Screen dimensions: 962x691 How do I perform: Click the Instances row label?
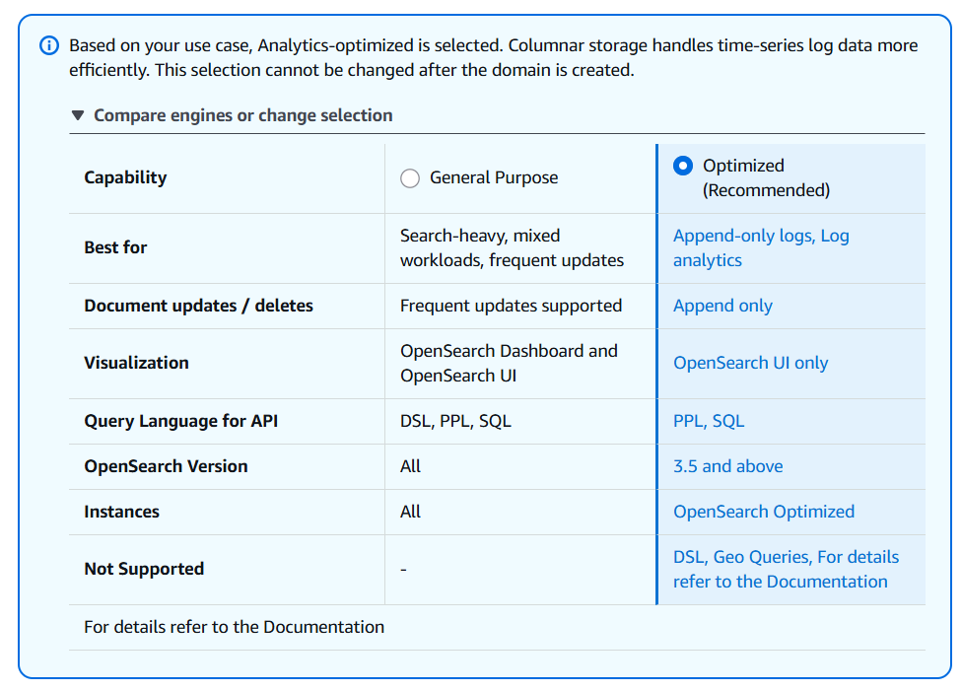click(121, 512)
